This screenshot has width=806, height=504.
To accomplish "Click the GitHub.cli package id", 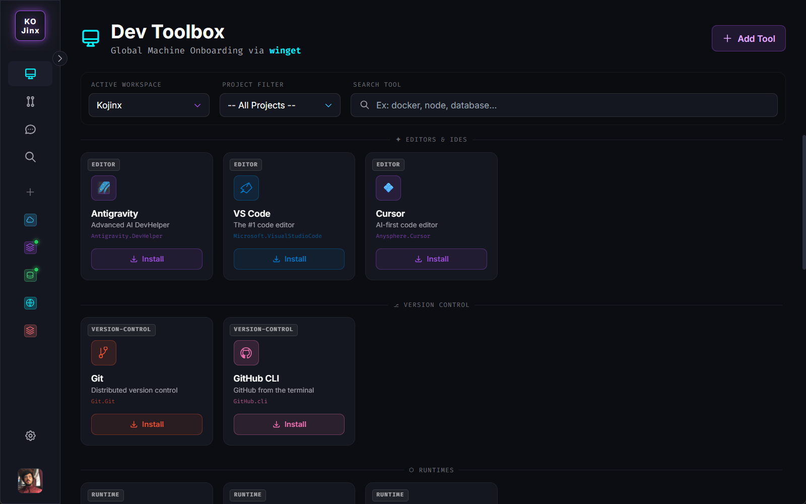I will [250, 401].
